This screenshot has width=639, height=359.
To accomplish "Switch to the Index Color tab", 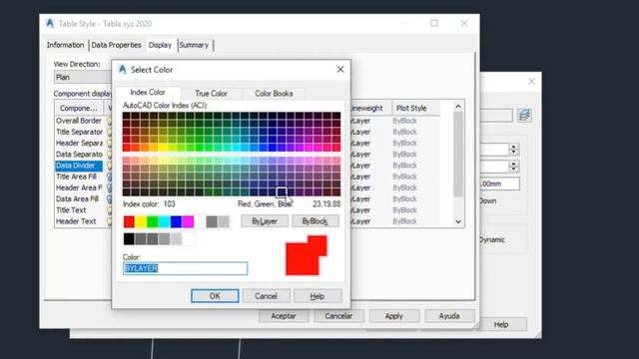I will click(148, 93).
